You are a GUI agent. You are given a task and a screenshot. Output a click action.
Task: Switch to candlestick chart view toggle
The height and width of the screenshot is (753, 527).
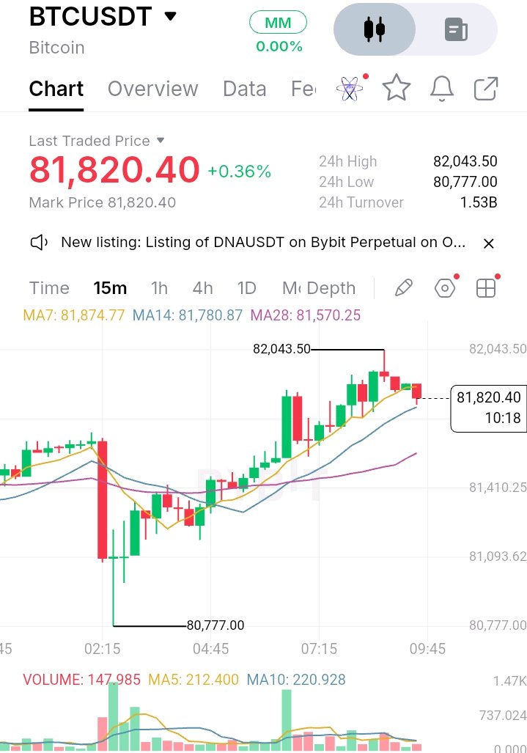click(375, 29)
